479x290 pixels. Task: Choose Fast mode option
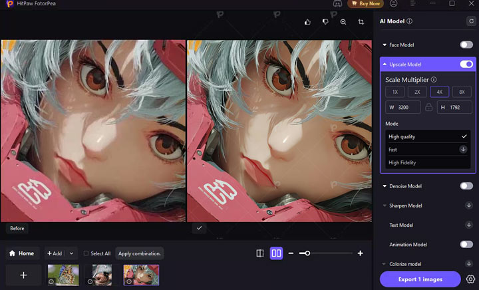(428, 149)
